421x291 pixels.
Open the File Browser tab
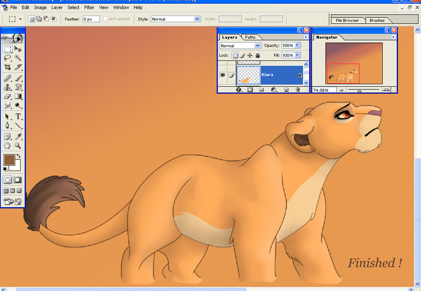(347, 20)
